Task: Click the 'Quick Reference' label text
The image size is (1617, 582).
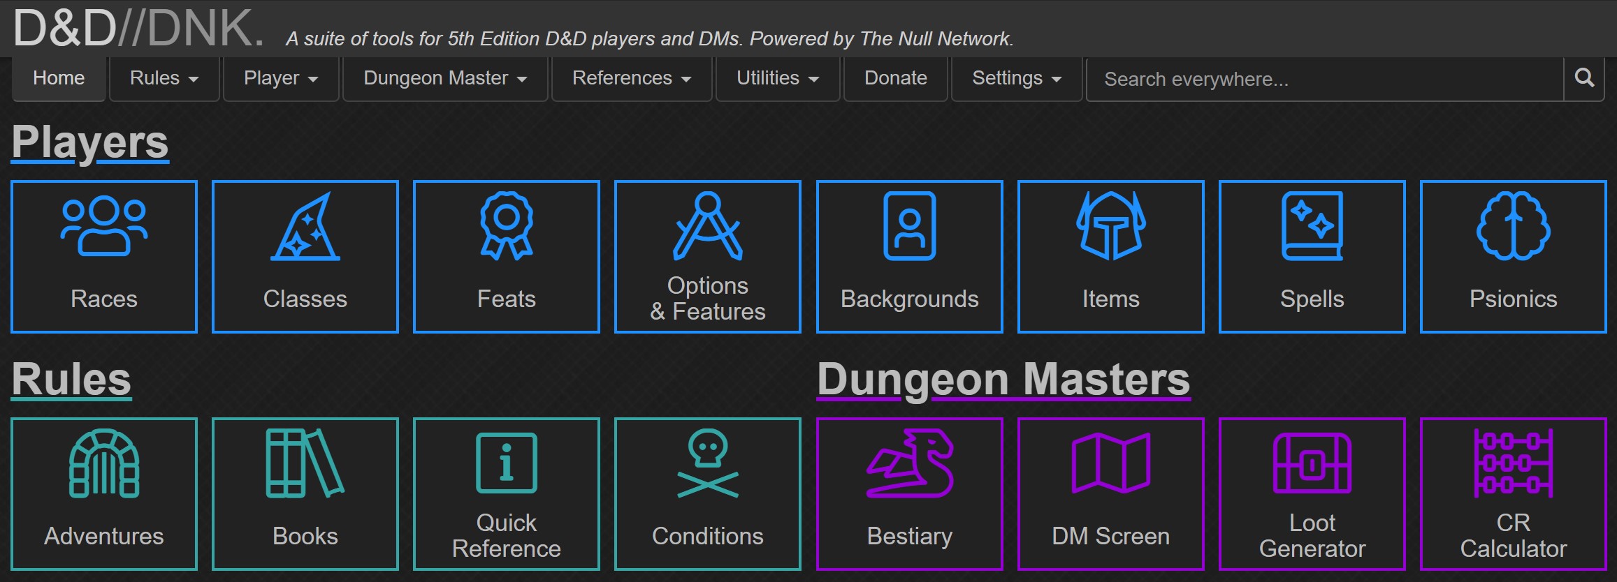Action: tap(507, 535)
